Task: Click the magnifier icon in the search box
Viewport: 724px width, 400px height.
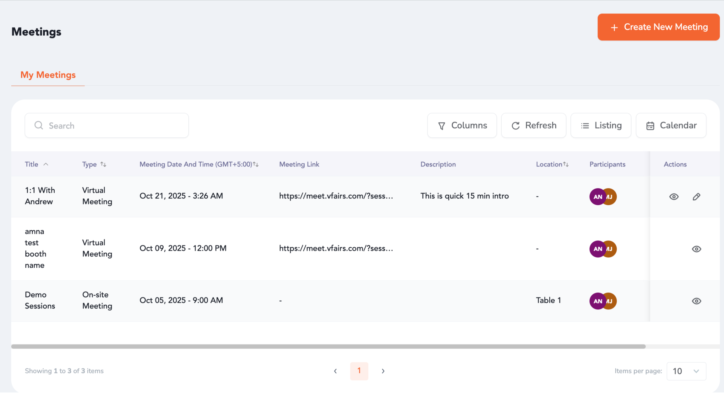Action: pyautogui.click(x=39, y=125)
